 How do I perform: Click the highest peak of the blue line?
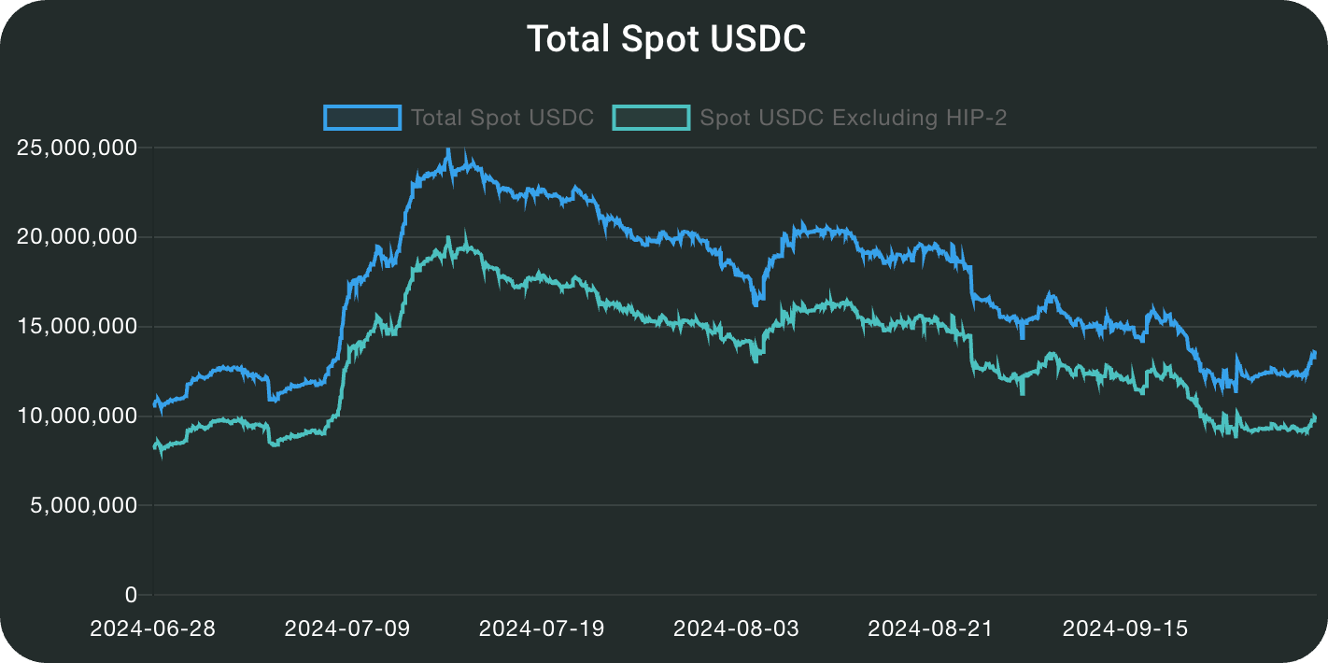(x=448, y=149)
